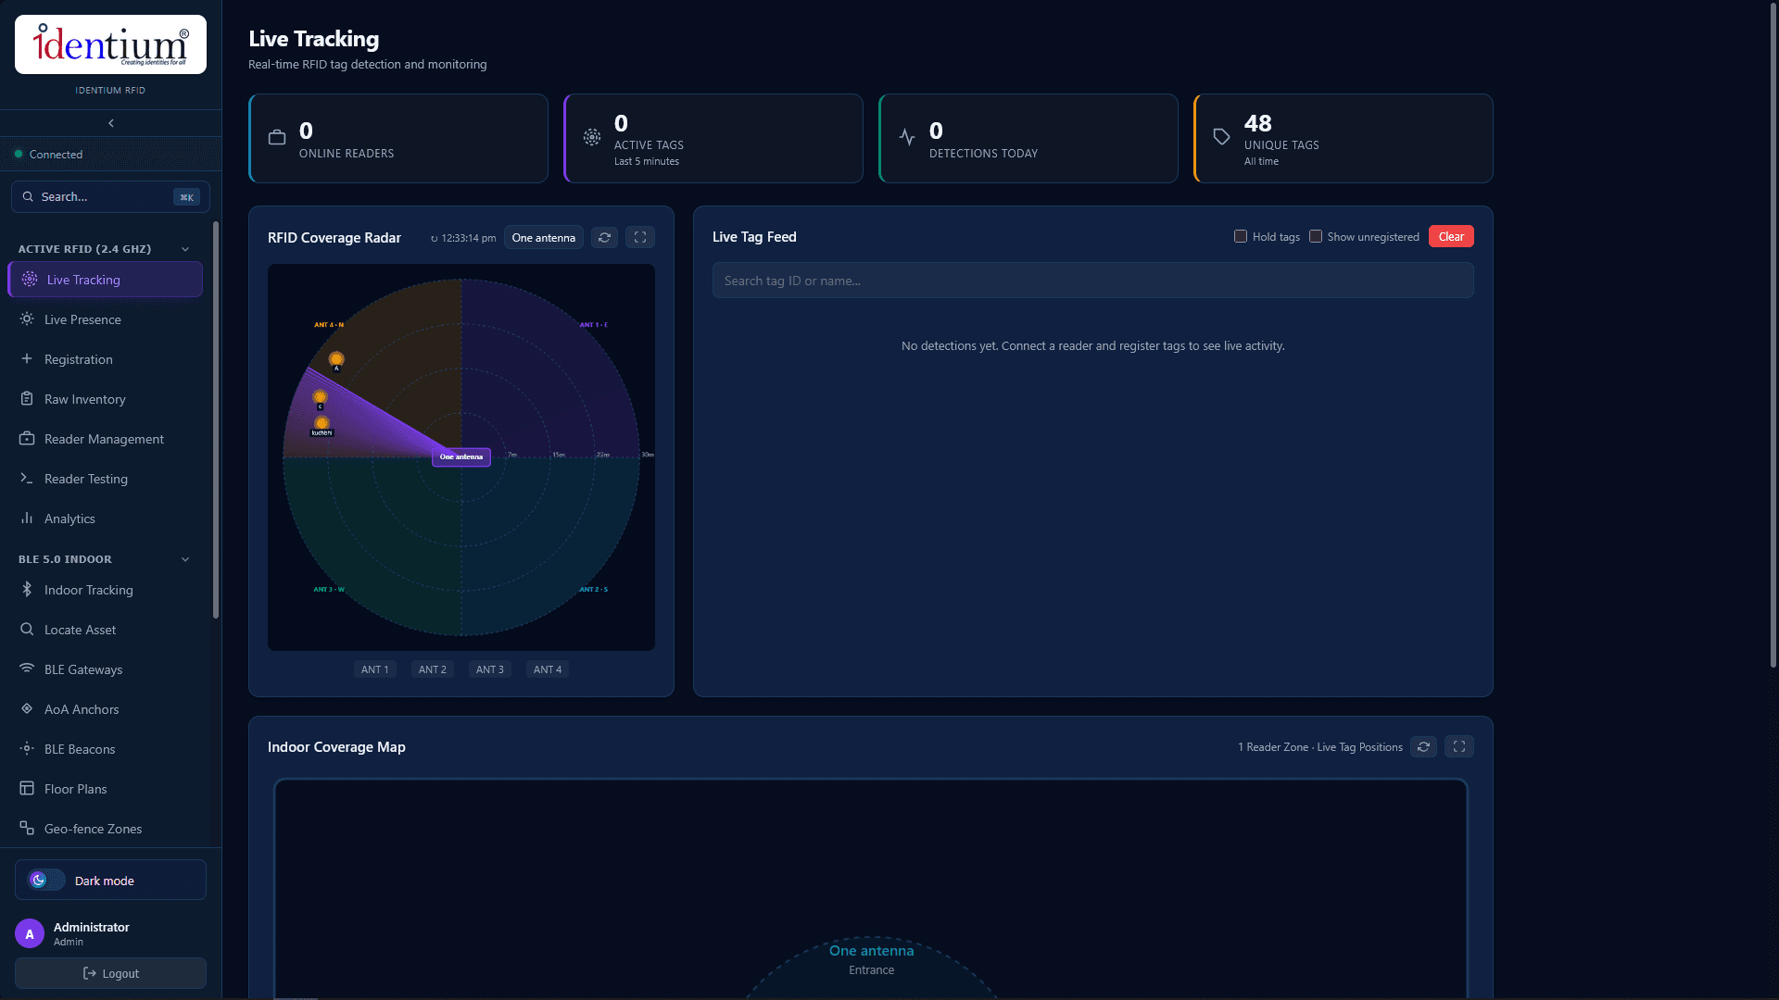Click the Connected status indicator
This screenshot has height=1000, width=1779.
(x=49, y=155)
